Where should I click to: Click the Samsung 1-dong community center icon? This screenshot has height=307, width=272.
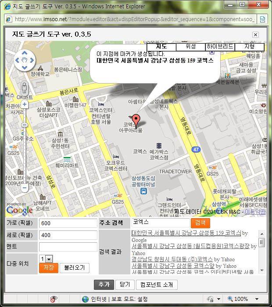click(61, 134)
